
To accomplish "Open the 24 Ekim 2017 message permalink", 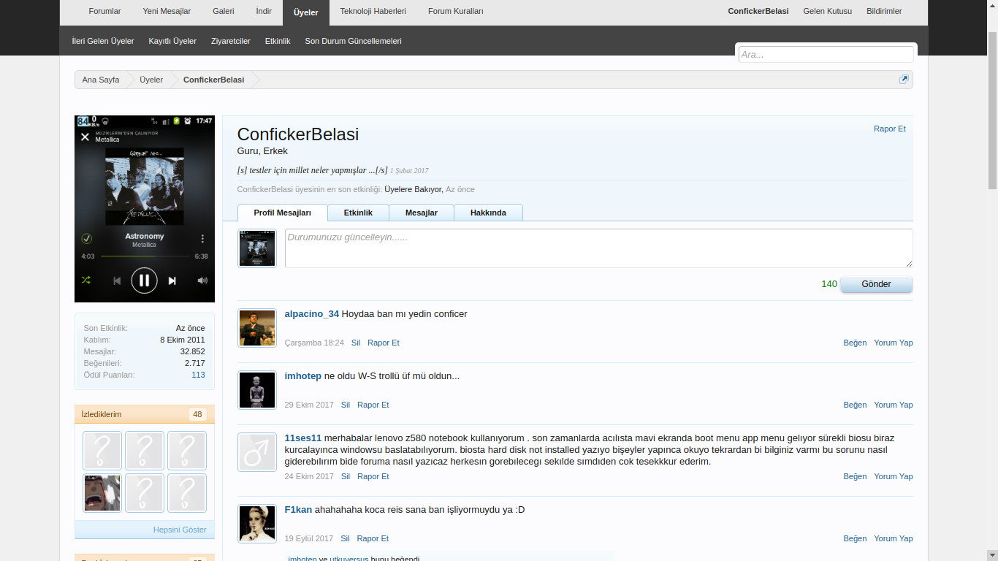I will 309,476.
